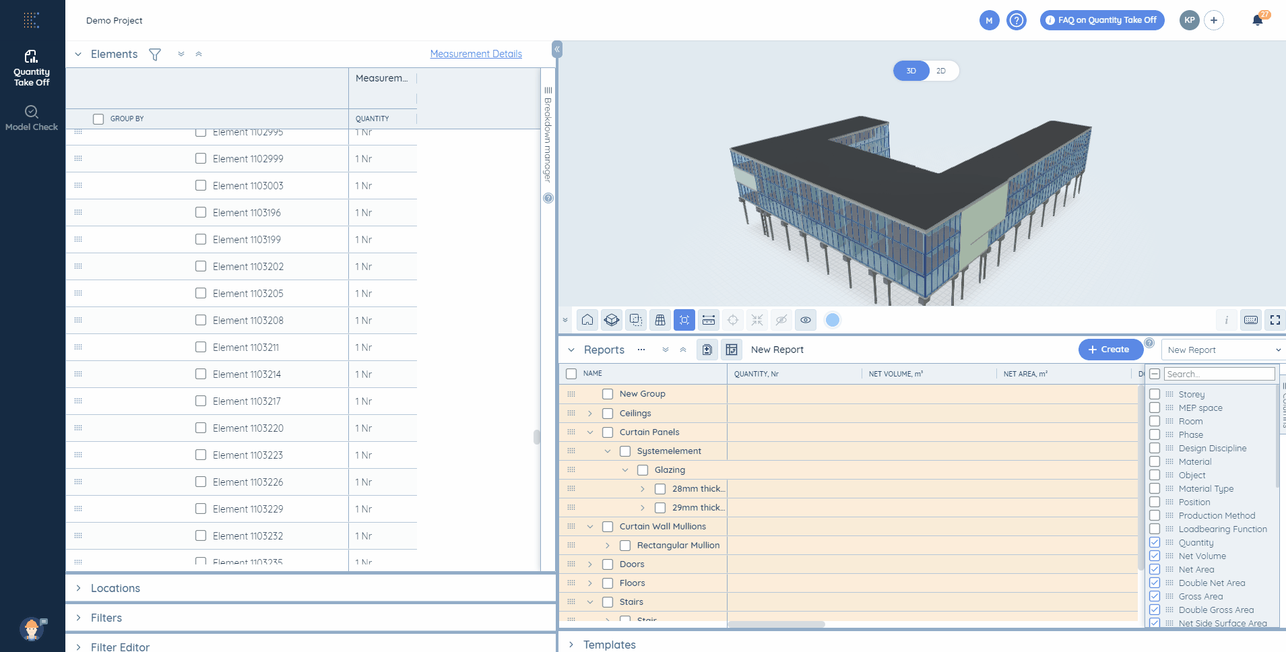Image resolution: width=1286 pixels, height=652 pixels.
Task: Switch the viewer to 2D mode
Action: pyautogui.click(x=941, y=71)
